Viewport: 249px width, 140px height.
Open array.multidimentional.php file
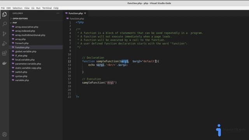pyautogui.click(x=30, y=35)
